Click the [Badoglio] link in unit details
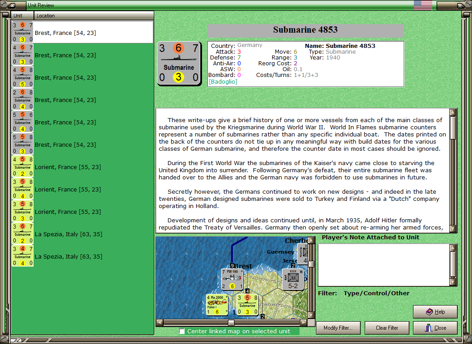This screenshot has width=472, height=344. click(223, 81)
